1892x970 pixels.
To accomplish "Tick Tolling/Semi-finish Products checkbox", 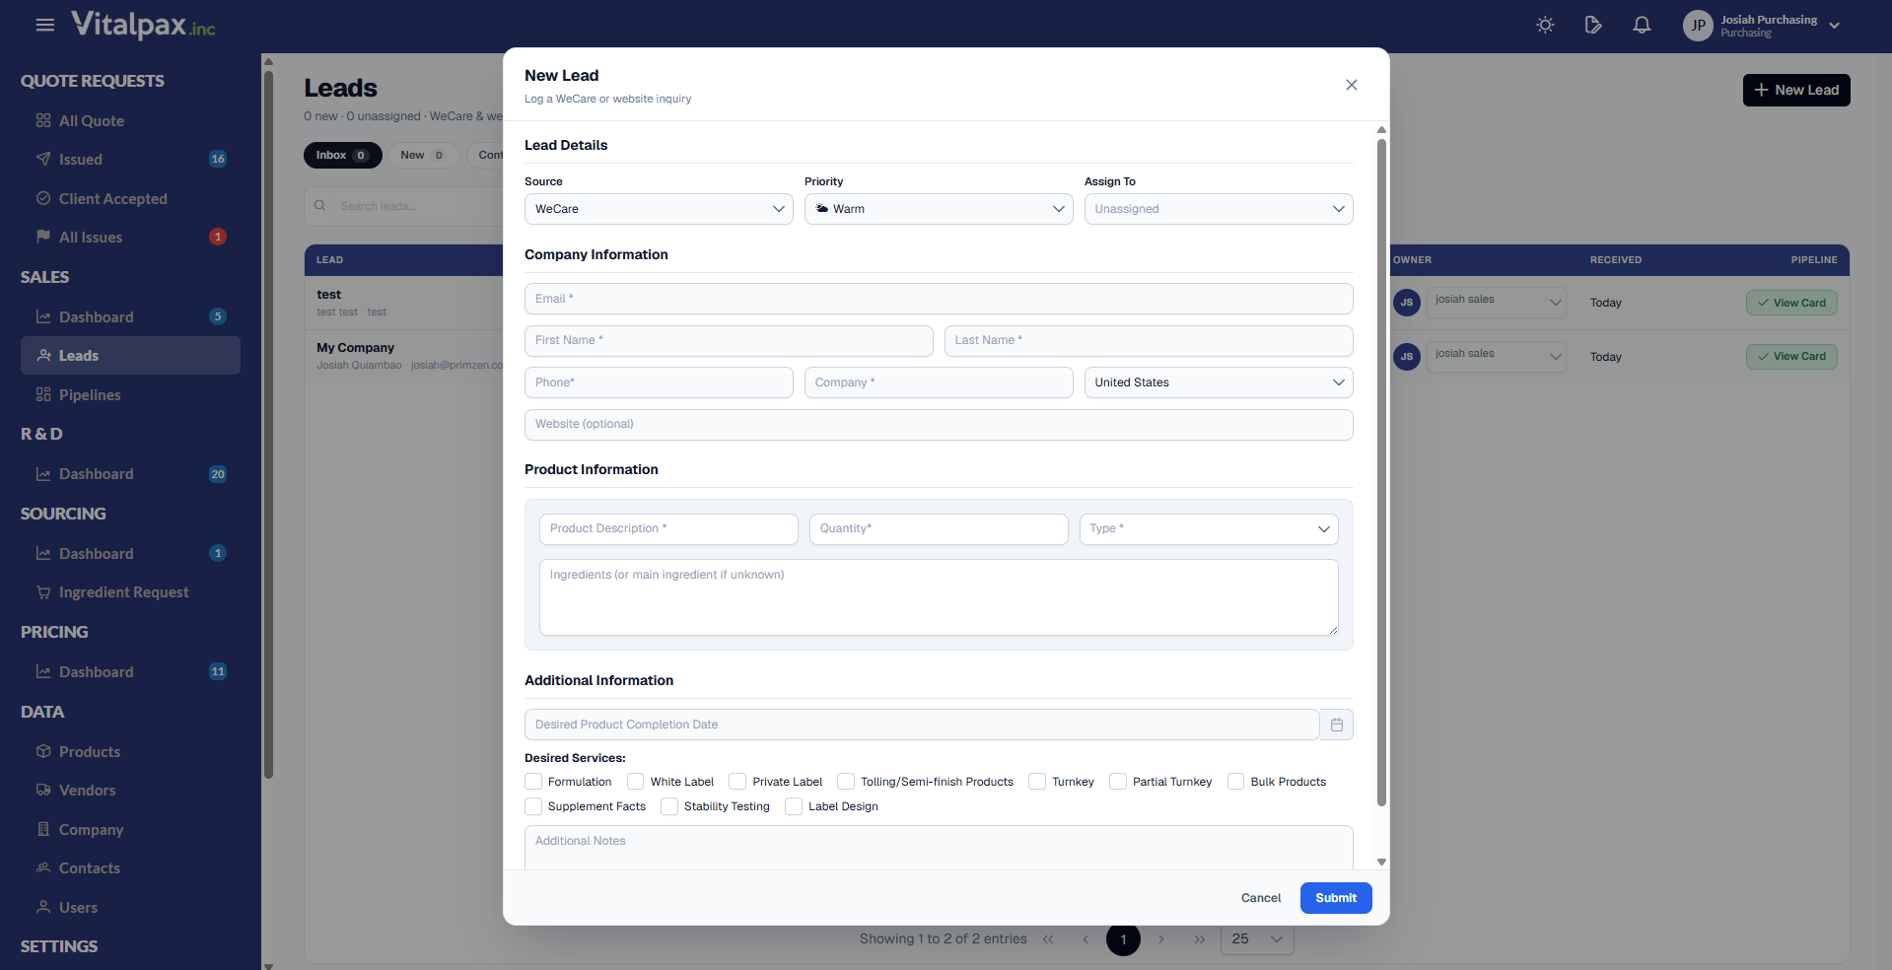I will (846, 782).
